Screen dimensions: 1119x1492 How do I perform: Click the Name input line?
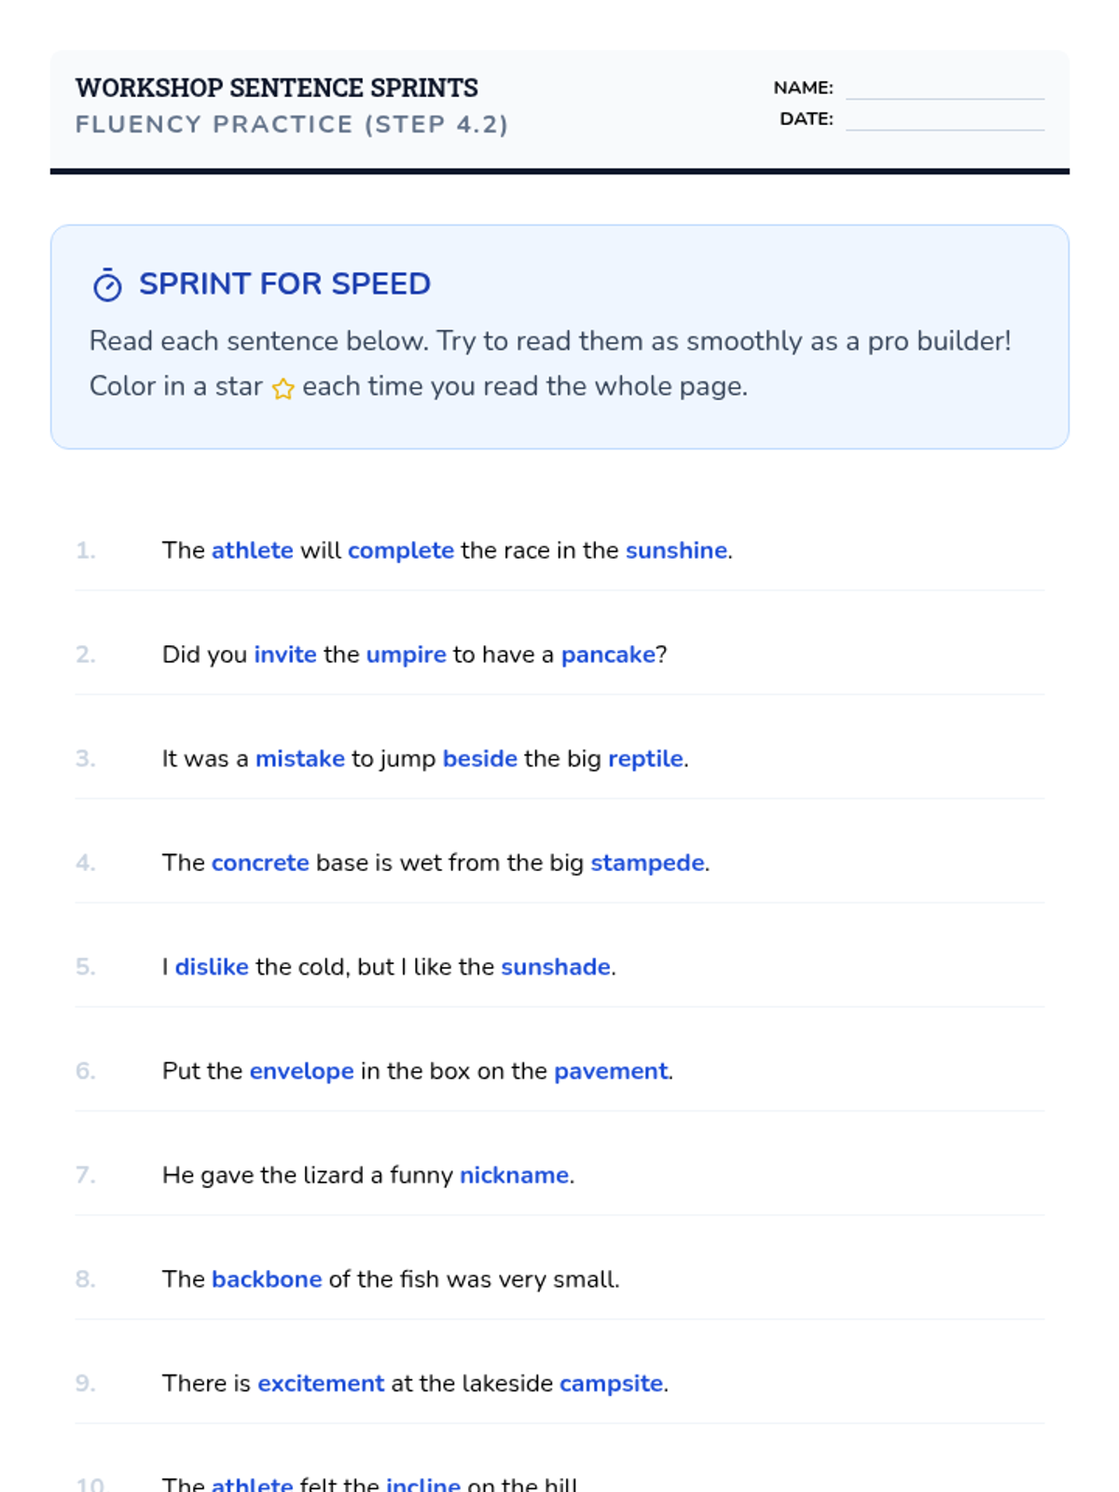(x=945, y=88)
